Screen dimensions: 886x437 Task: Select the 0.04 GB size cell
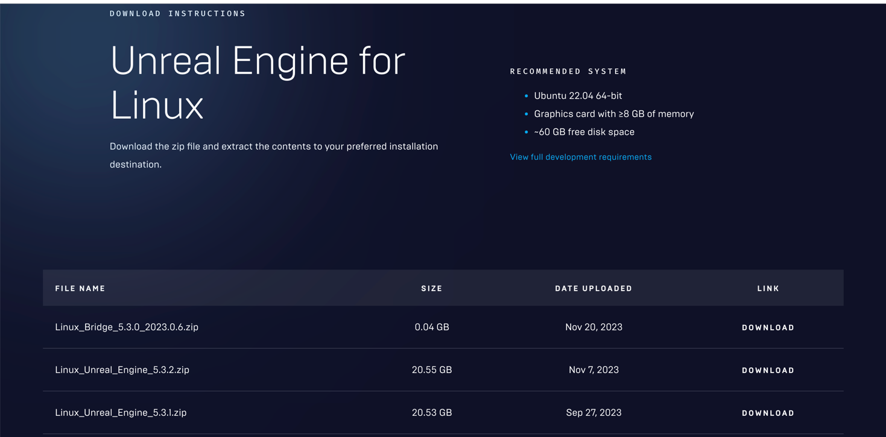click(432, 327)
